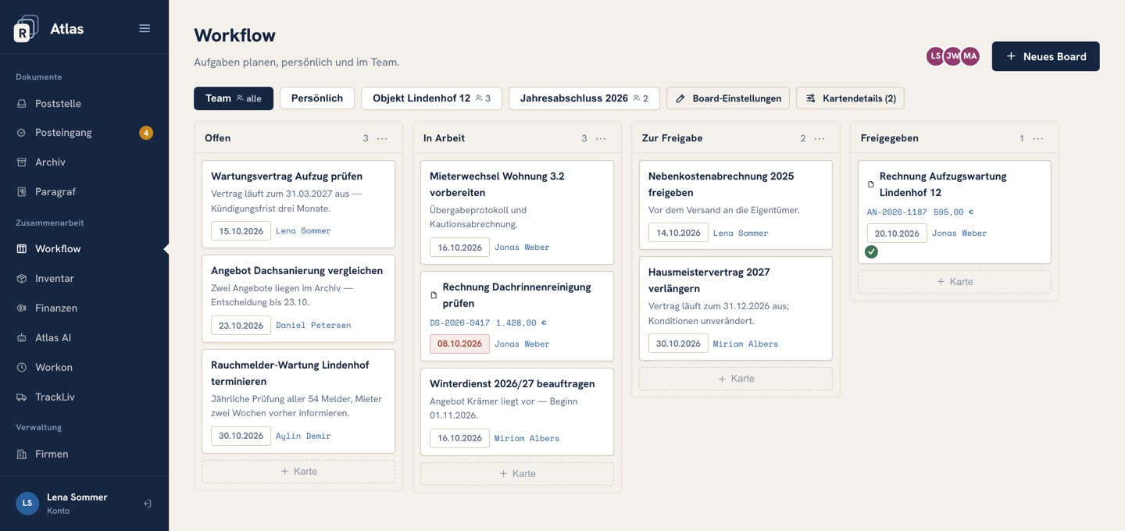This screenshot has height=531, width=1125.
Task: Click the Atlas logo icon
Action: click(26, 29)
